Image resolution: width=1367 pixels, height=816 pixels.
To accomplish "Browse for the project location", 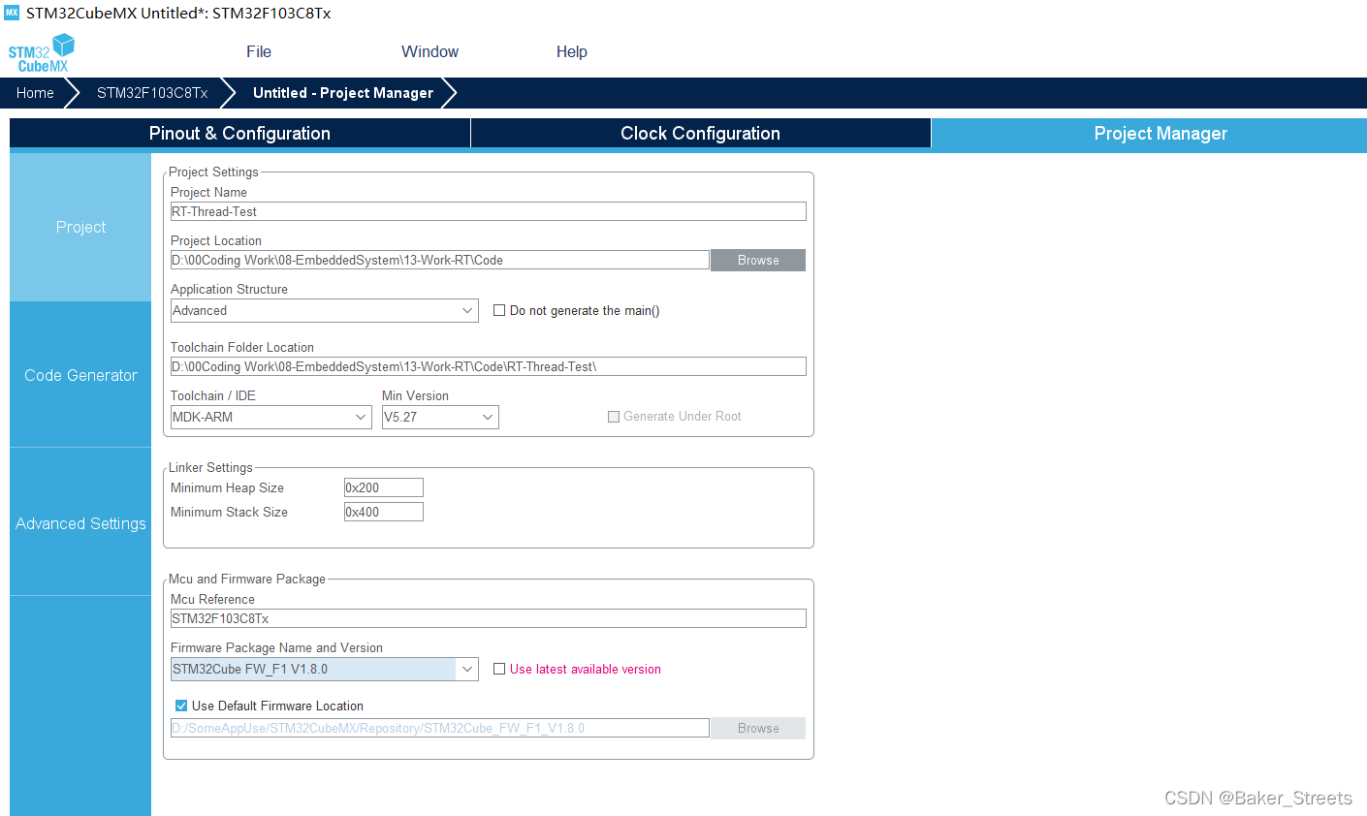I will click(758, 260).
